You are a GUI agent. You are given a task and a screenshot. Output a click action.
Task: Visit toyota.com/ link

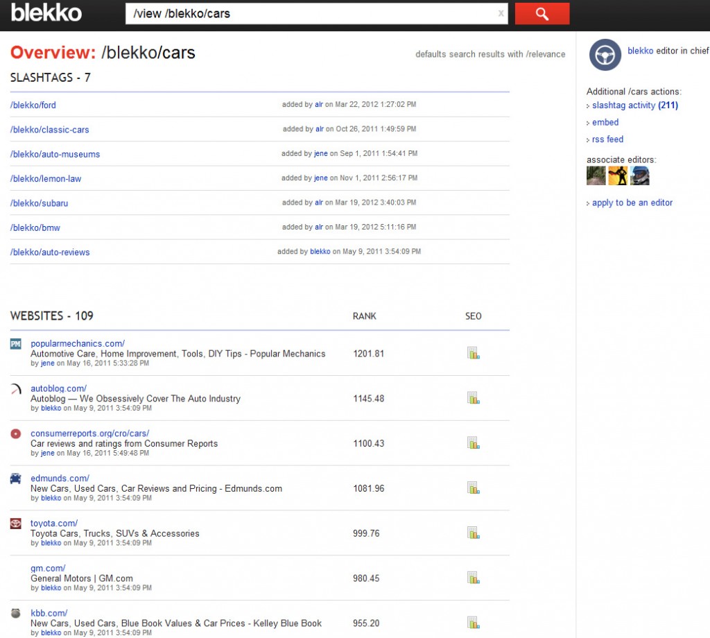54,523
